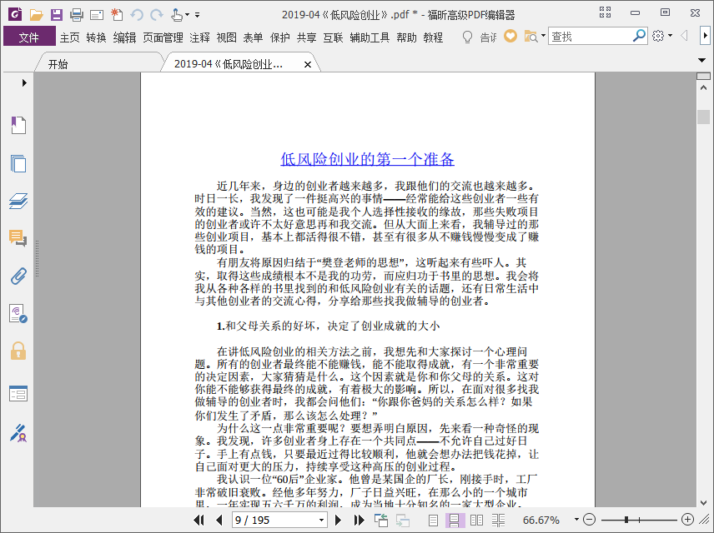The width and height of the screenshot is (714, 533).
Task: Switch to the 开始 tab
Action: click(x=58, y=64)
